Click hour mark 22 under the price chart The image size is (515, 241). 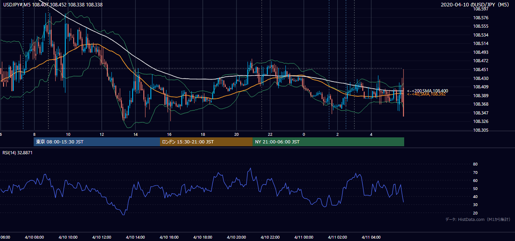pyautogui.click(x=270, y=135)
